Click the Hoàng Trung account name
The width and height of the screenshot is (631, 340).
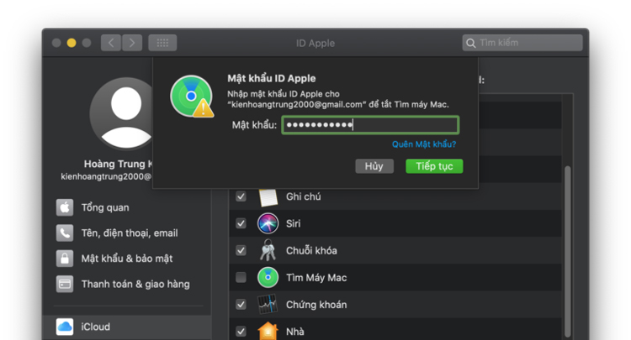118,164
